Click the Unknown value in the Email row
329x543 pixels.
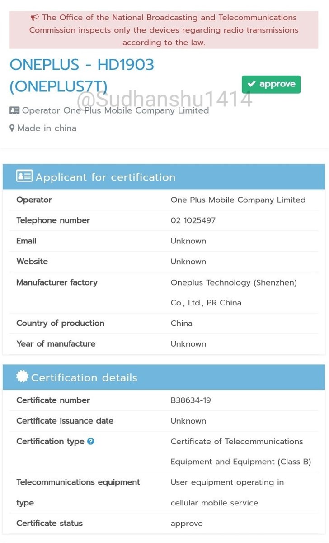point(188,241)
